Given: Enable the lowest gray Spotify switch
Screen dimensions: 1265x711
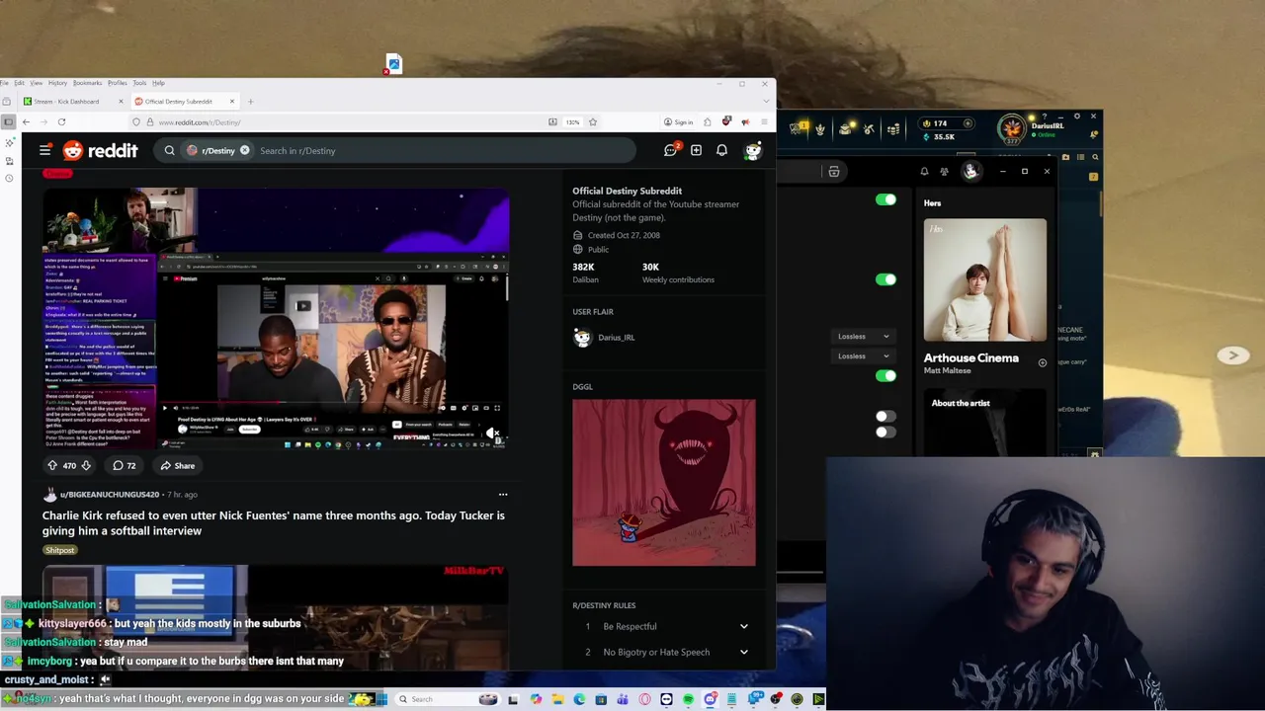Looking at the screenshot, I should tap(885, 432).
